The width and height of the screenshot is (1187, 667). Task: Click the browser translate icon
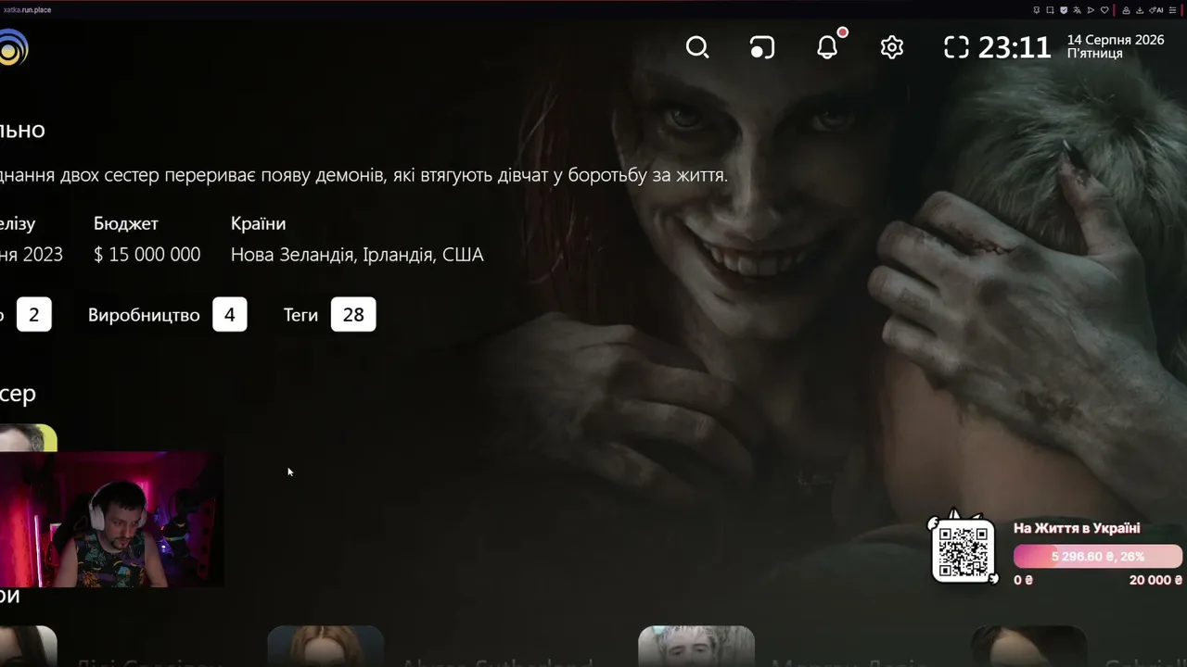[x=1078, y=10]
